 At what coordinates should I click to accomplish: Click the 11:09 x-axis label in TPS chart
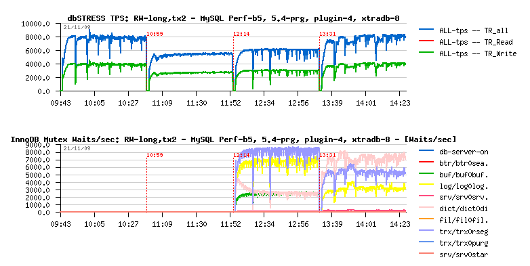pos(162,103)
